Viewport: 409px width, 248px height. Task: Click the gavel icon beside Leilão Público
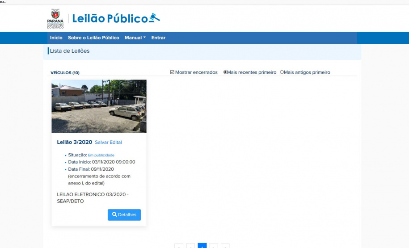point(154,18)
